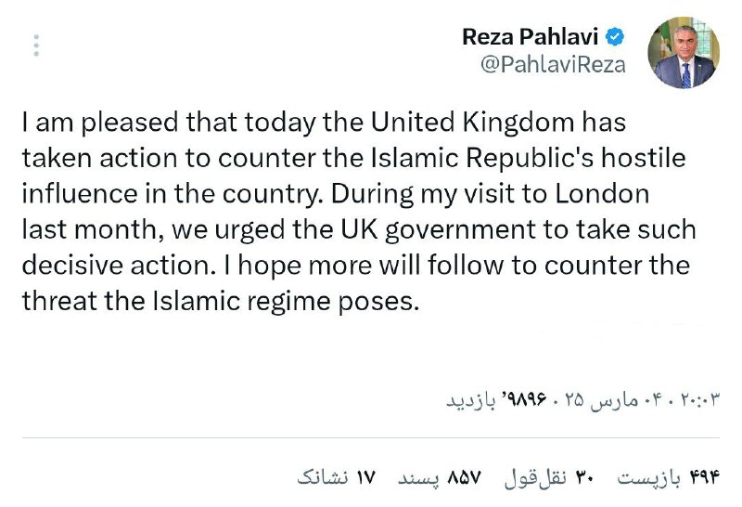View the 857 likes list
This screenshot has height=507, width=742.
[439, 477]
